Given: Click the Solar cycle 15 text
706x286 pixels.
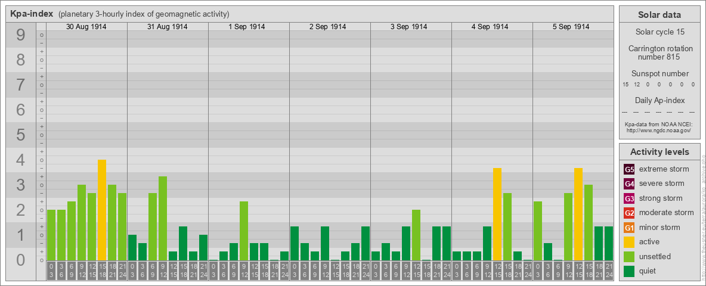Looking at the screenshot, I should 659,32.
